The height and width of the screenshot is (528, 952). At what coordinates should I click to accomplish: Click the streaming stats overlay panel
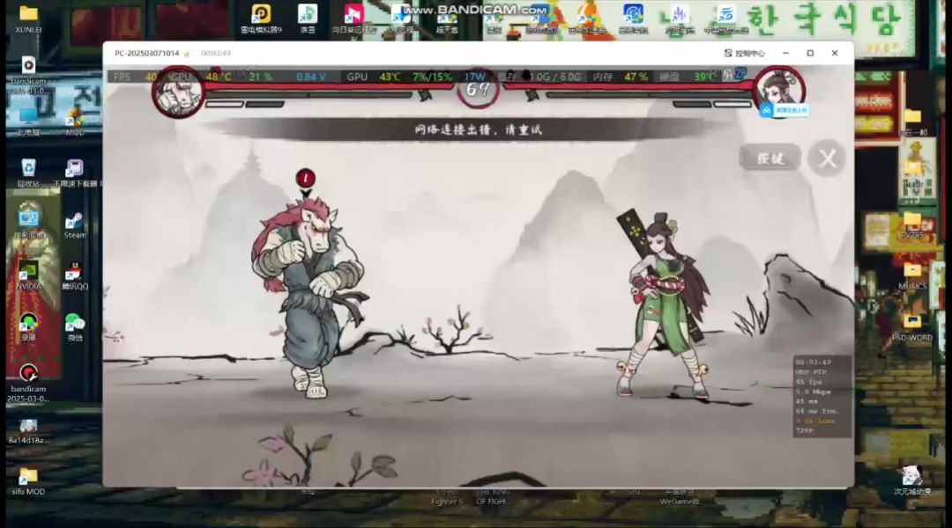tap(822, 396)
